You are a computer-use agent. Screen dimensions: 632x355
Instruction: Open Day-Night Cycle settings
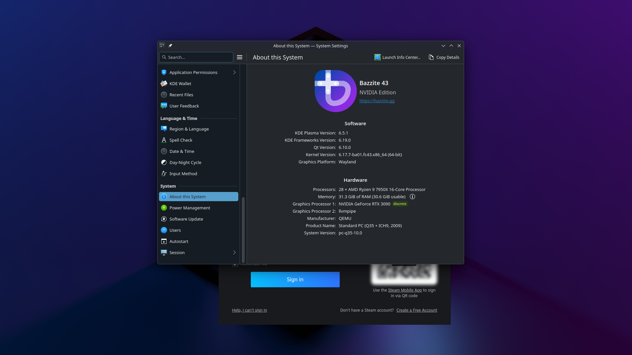[185, 162]
